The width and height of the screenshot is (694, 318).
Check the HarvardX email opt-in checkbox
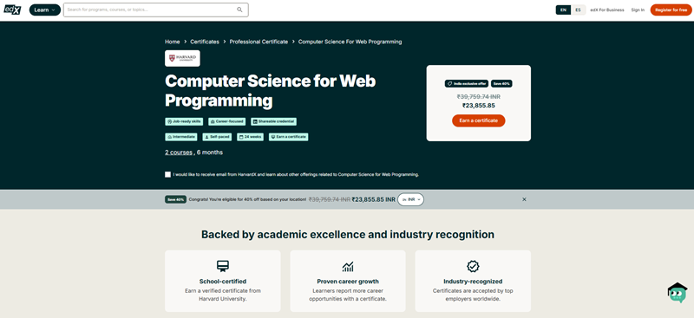pyautogui.click(x=167, y=175)
